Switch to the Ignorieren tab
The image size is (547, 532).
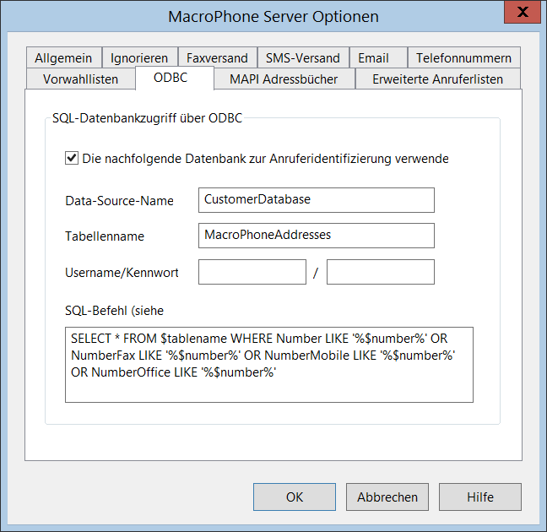(139, 57)
